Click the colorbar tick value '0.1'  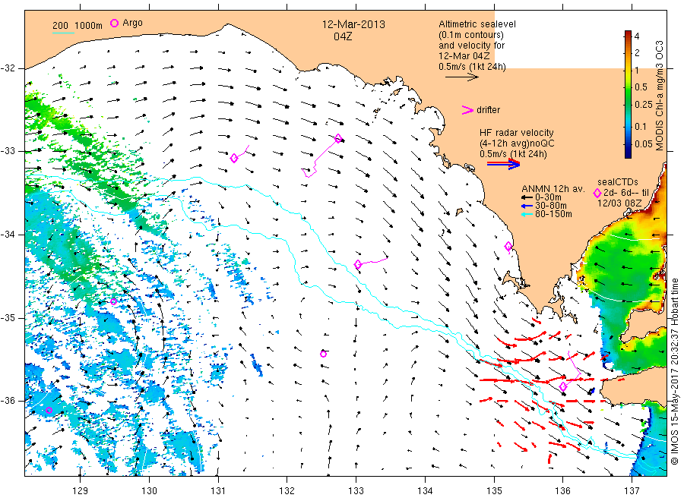coord(641,126)
